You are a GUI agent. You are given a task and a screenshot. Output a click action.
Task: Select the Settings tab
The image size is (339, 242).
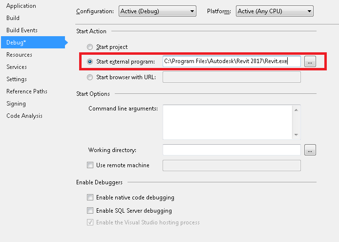(x=17, y=79)
